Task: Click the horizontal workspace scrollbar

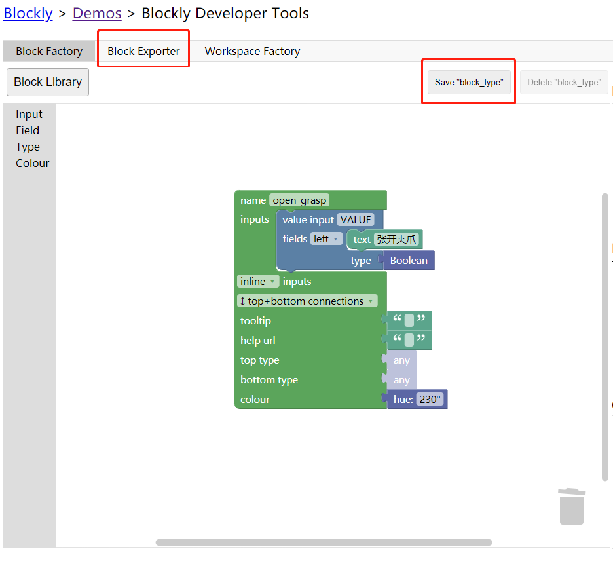Action: point(324,542)
